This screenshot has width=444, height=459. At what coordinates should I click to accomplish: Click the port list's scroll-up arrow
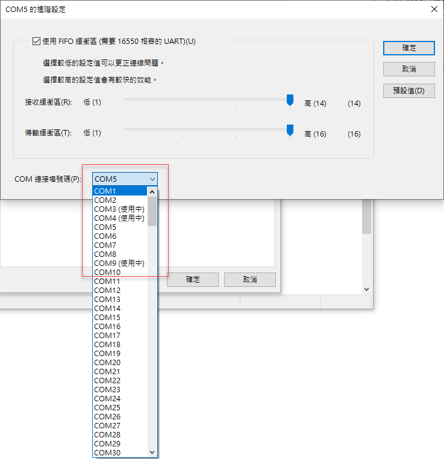[152, 193]
